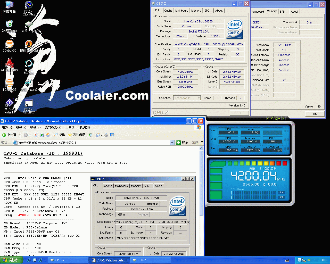This screenshot has width=330, height=264.
Task: Click the taskbar clock 下午 03:09
Action: (x=319, y=260)
